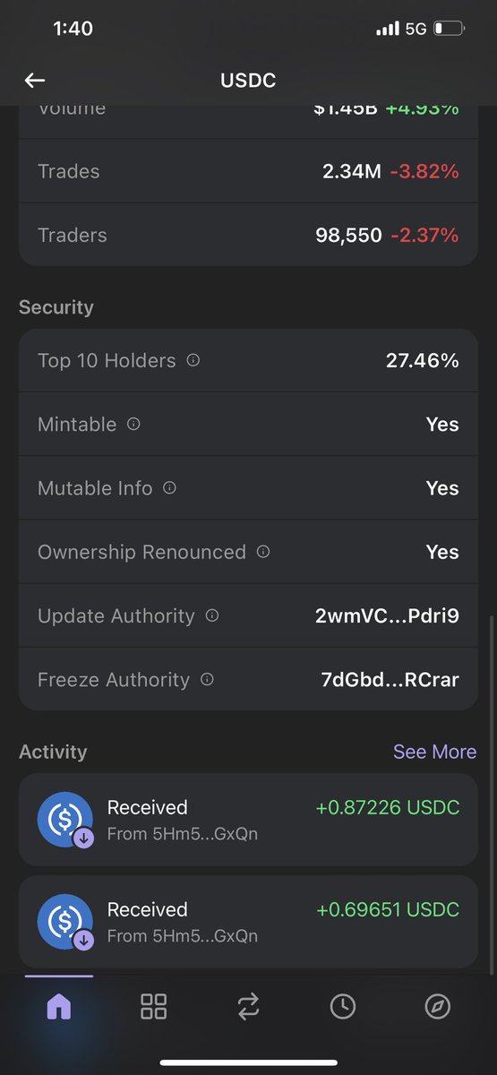The image size is (497, 1075).
Task: Tap info icon next to Freeze Authority
Action: click(x=207, y=680)
